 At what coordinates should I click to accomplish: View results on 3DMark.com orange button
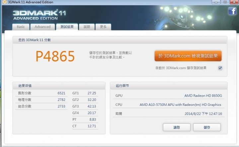188,56
